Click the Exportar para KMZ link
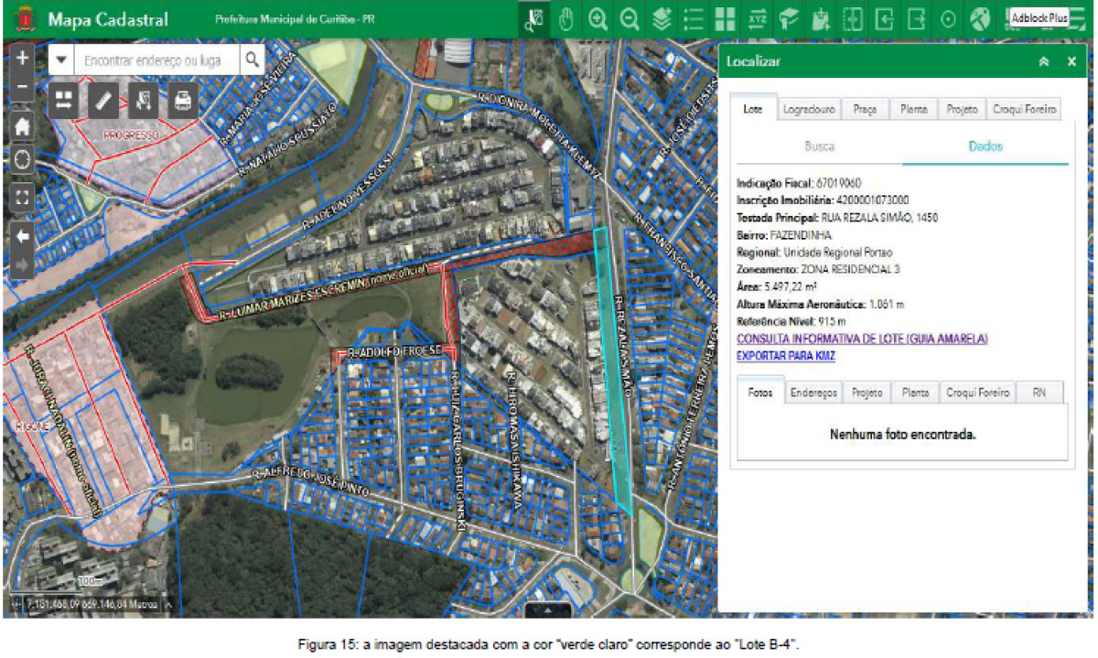1098x658 pixels. [x=785, y=356]
